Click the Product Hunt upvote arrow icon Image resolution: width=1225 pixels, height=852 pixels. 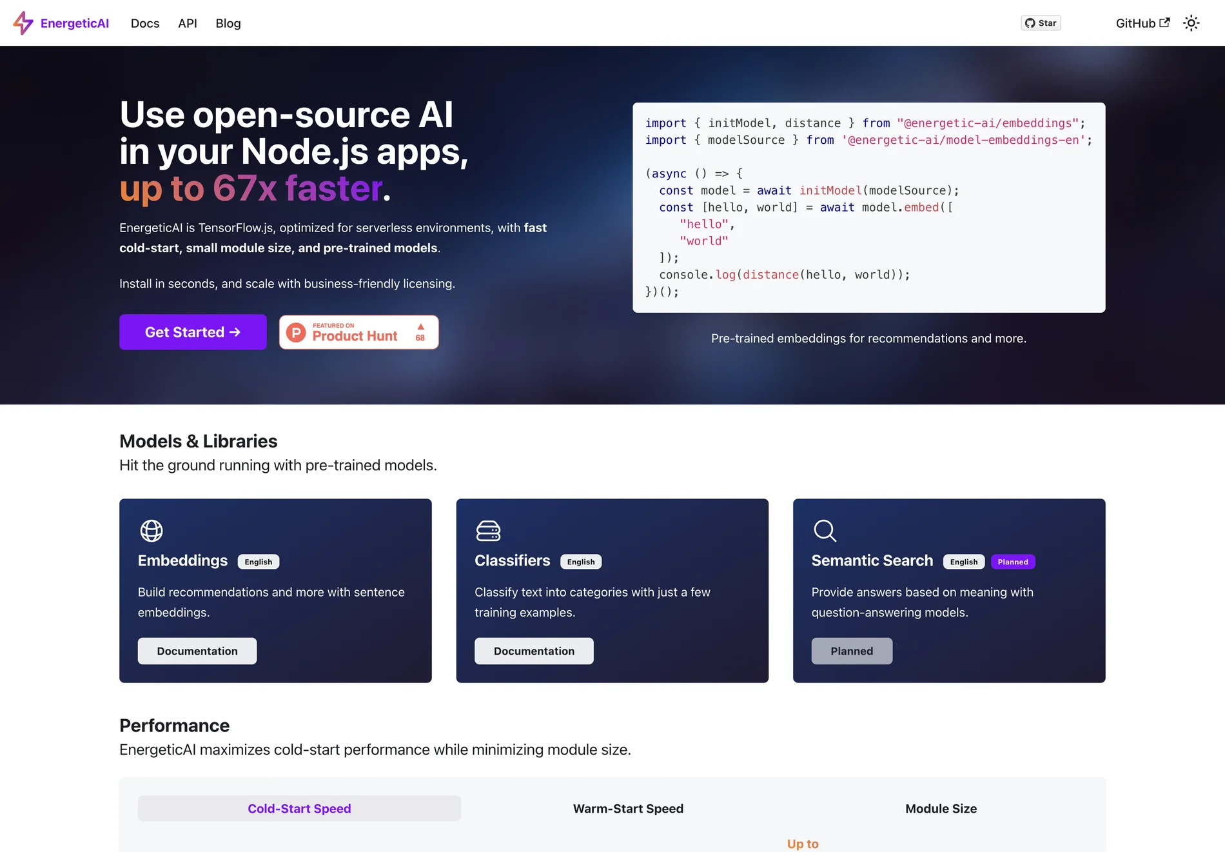pyautogui.click(x=420, y=326)
